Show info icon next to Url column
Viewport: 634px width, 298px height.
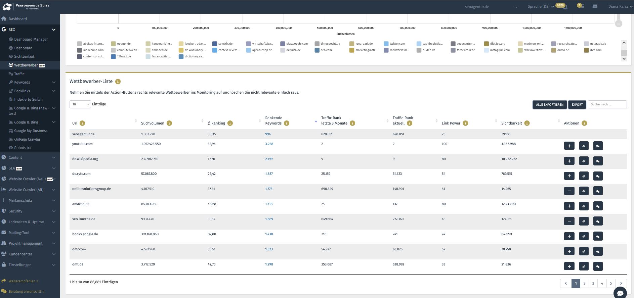tap(82, 123)
